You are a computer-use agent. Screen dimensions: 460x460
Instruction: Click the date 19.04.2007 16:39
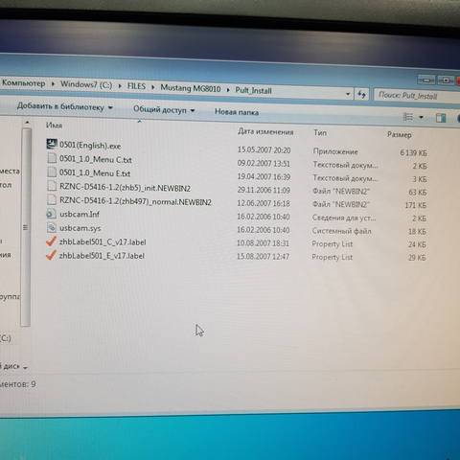tap(264, 177)
